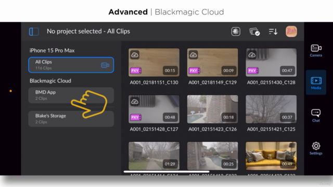Open the 00:49 yellow sofa clip thumbnail
This screenshot has width=333, height=187.
271,156
